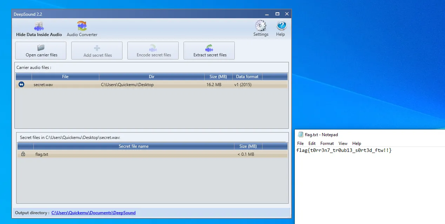
Task: Open the output directory path link
Action: point(93,213)
